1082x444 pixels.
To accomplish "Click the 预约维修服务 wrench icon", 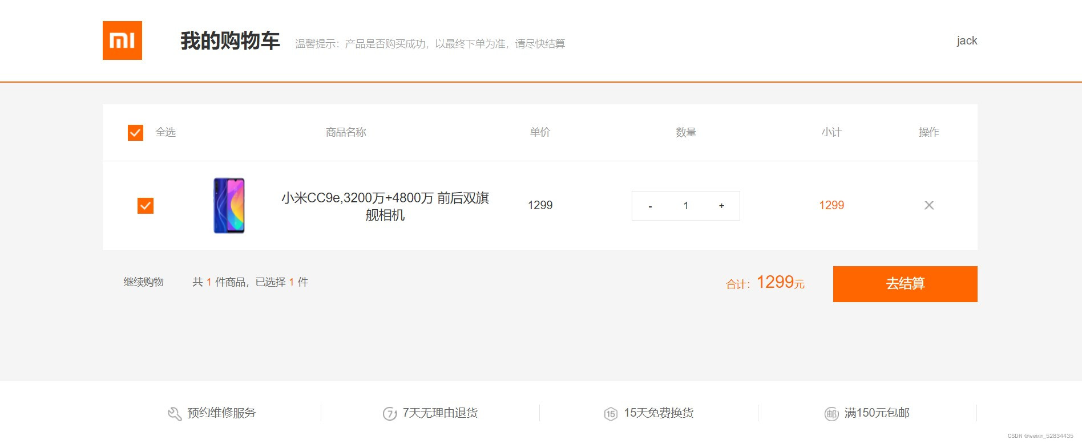I will point(174,413).
